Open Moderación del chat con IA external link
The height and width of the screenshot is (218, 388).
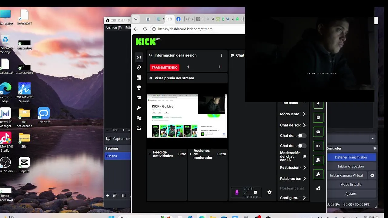(304, 157)
